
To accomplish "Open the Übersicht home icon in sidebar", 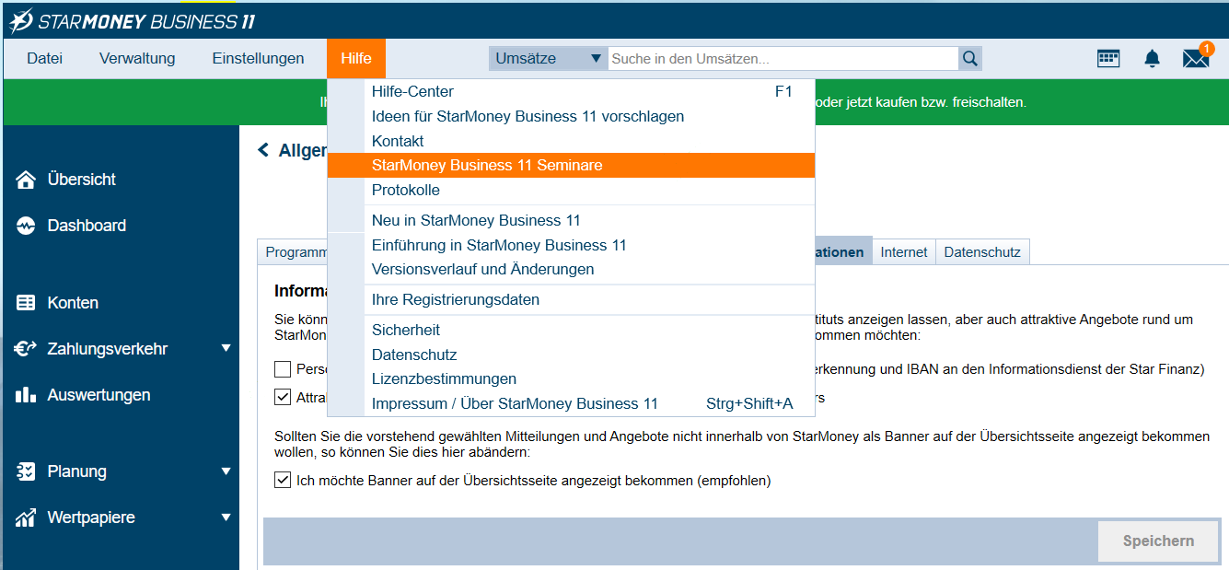I will click(x=26, y=179).
